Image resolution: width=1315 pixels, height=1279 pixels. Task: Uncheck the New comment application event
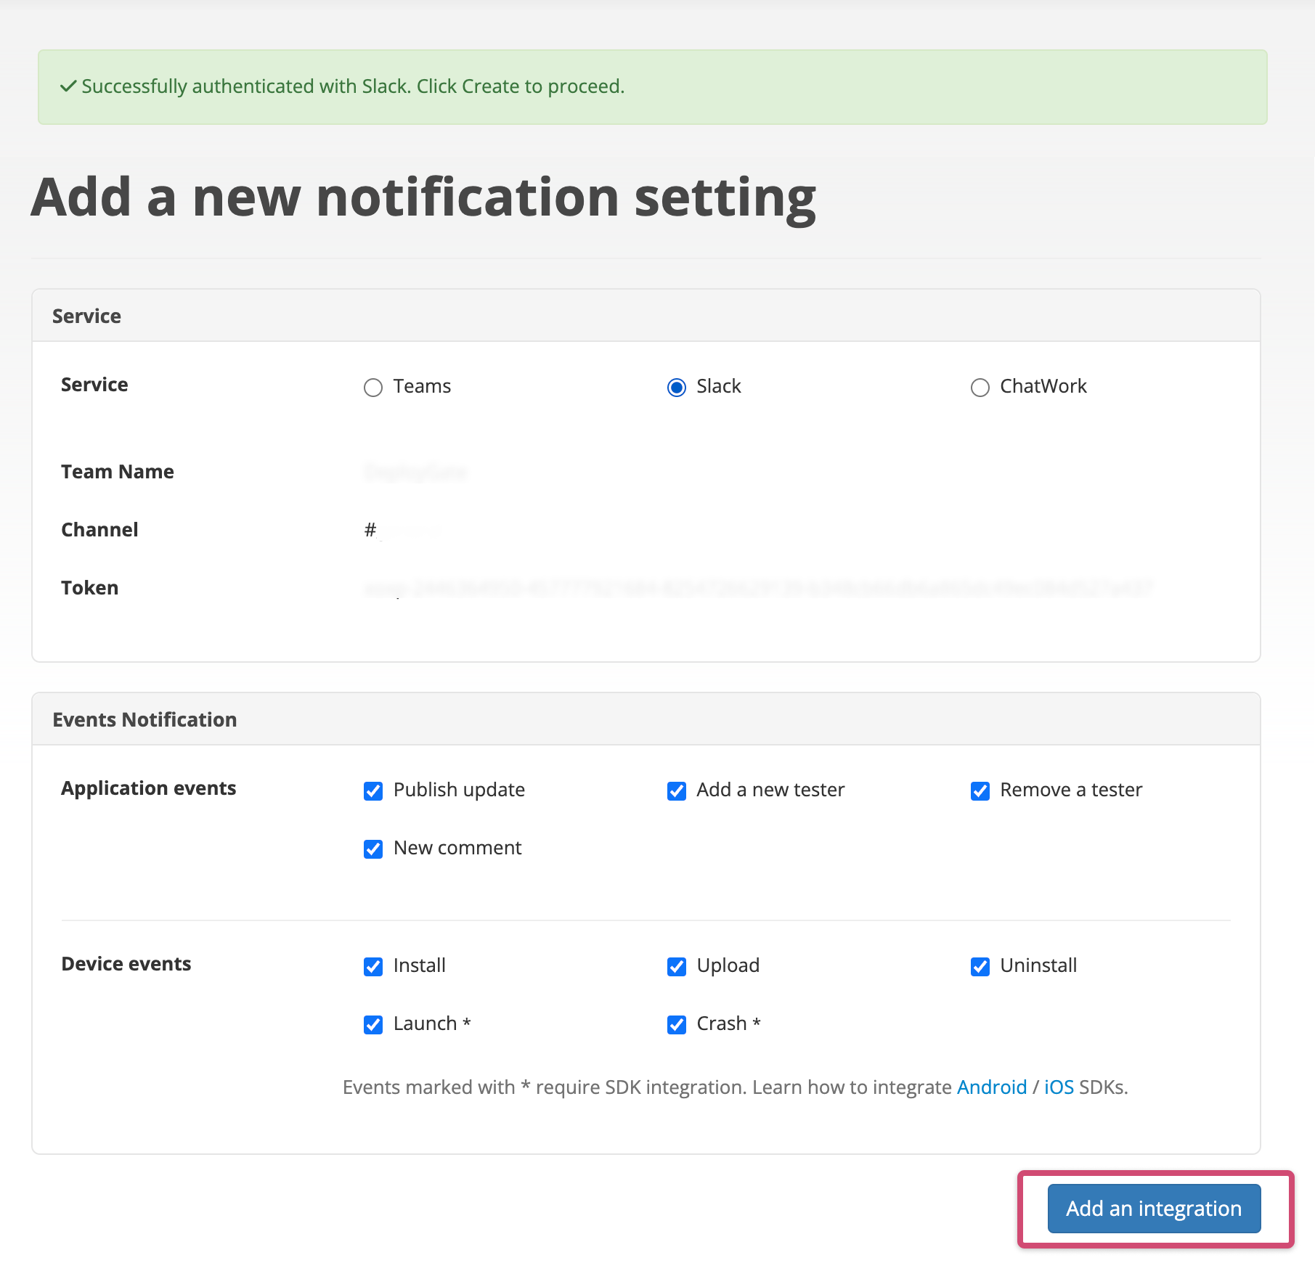(x=372, y=849)
